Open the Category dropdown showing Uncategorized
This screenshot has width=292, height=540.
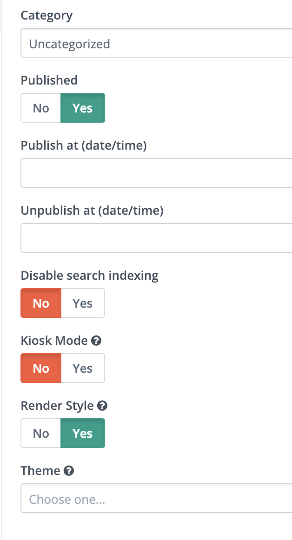pos(157,43)
